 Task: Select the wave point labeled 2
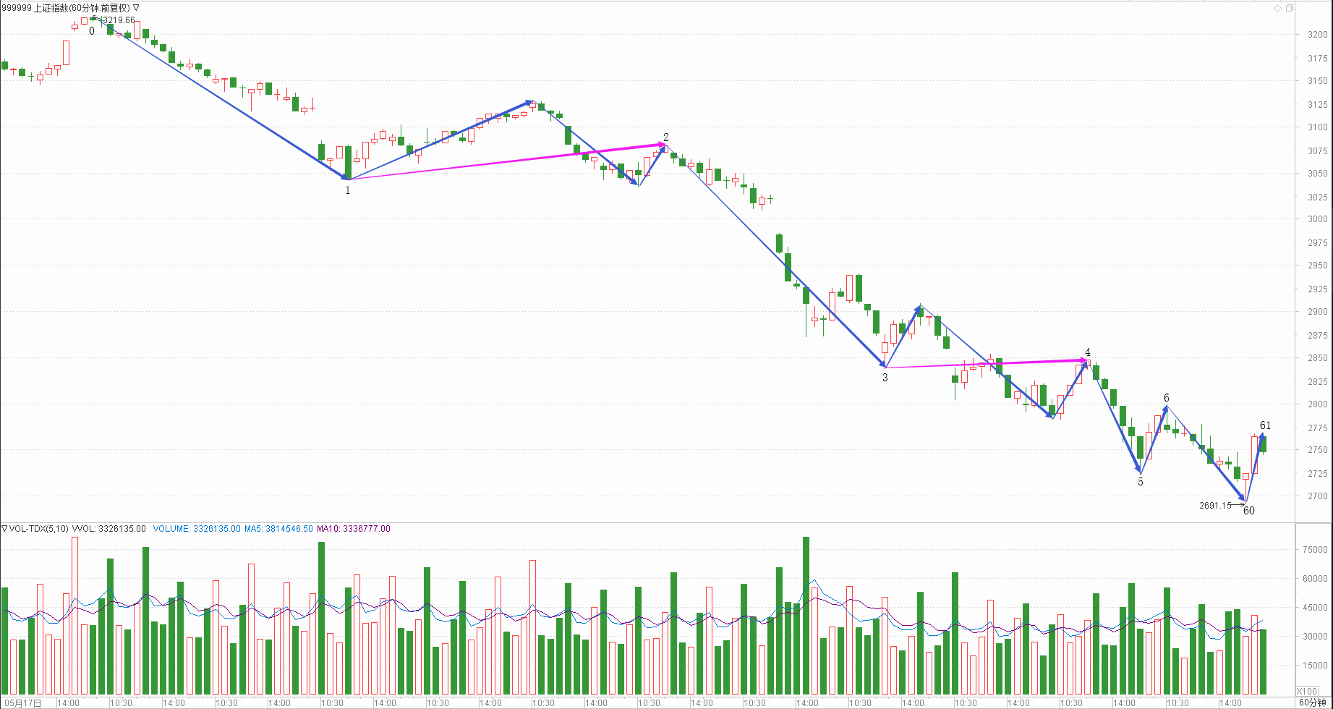pyautogui.click(x=666, y=137)
